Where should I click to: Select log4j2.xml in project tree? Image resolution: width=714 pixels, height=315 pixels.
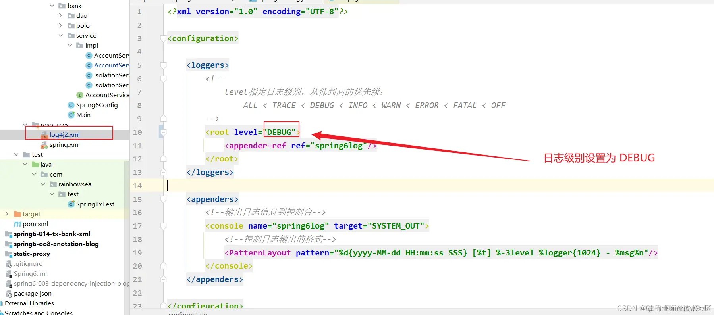click(x=65, y=134)
